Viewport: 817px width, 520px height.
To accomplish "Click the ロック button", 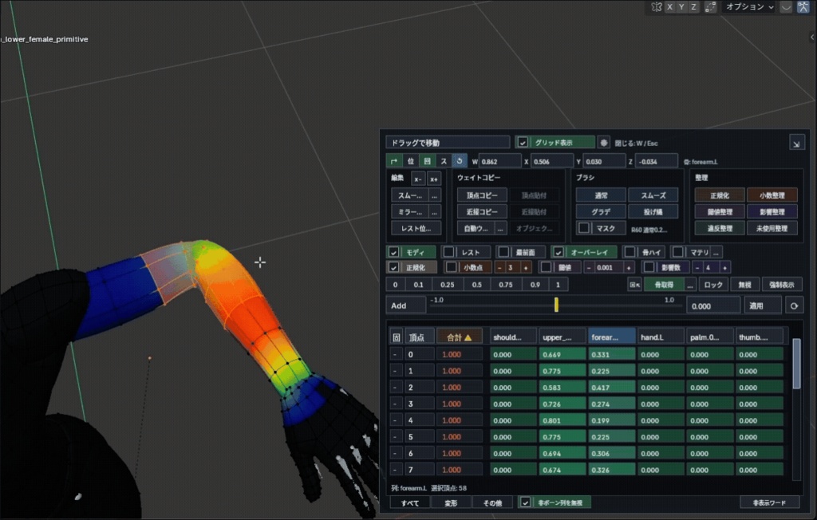I will 713,285.
